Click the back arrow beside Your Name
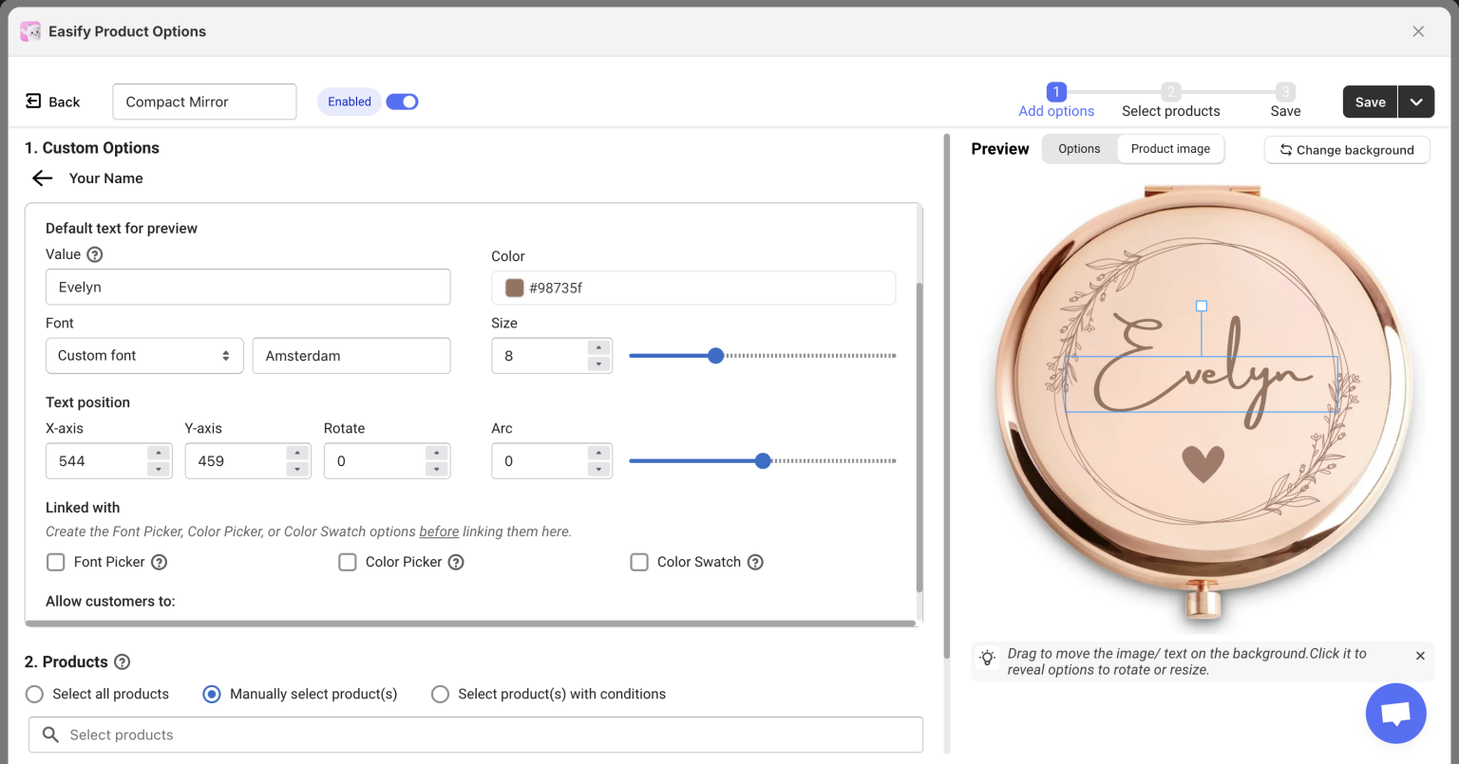This screenshot has width=1459, height=764. tap(42, 178)
